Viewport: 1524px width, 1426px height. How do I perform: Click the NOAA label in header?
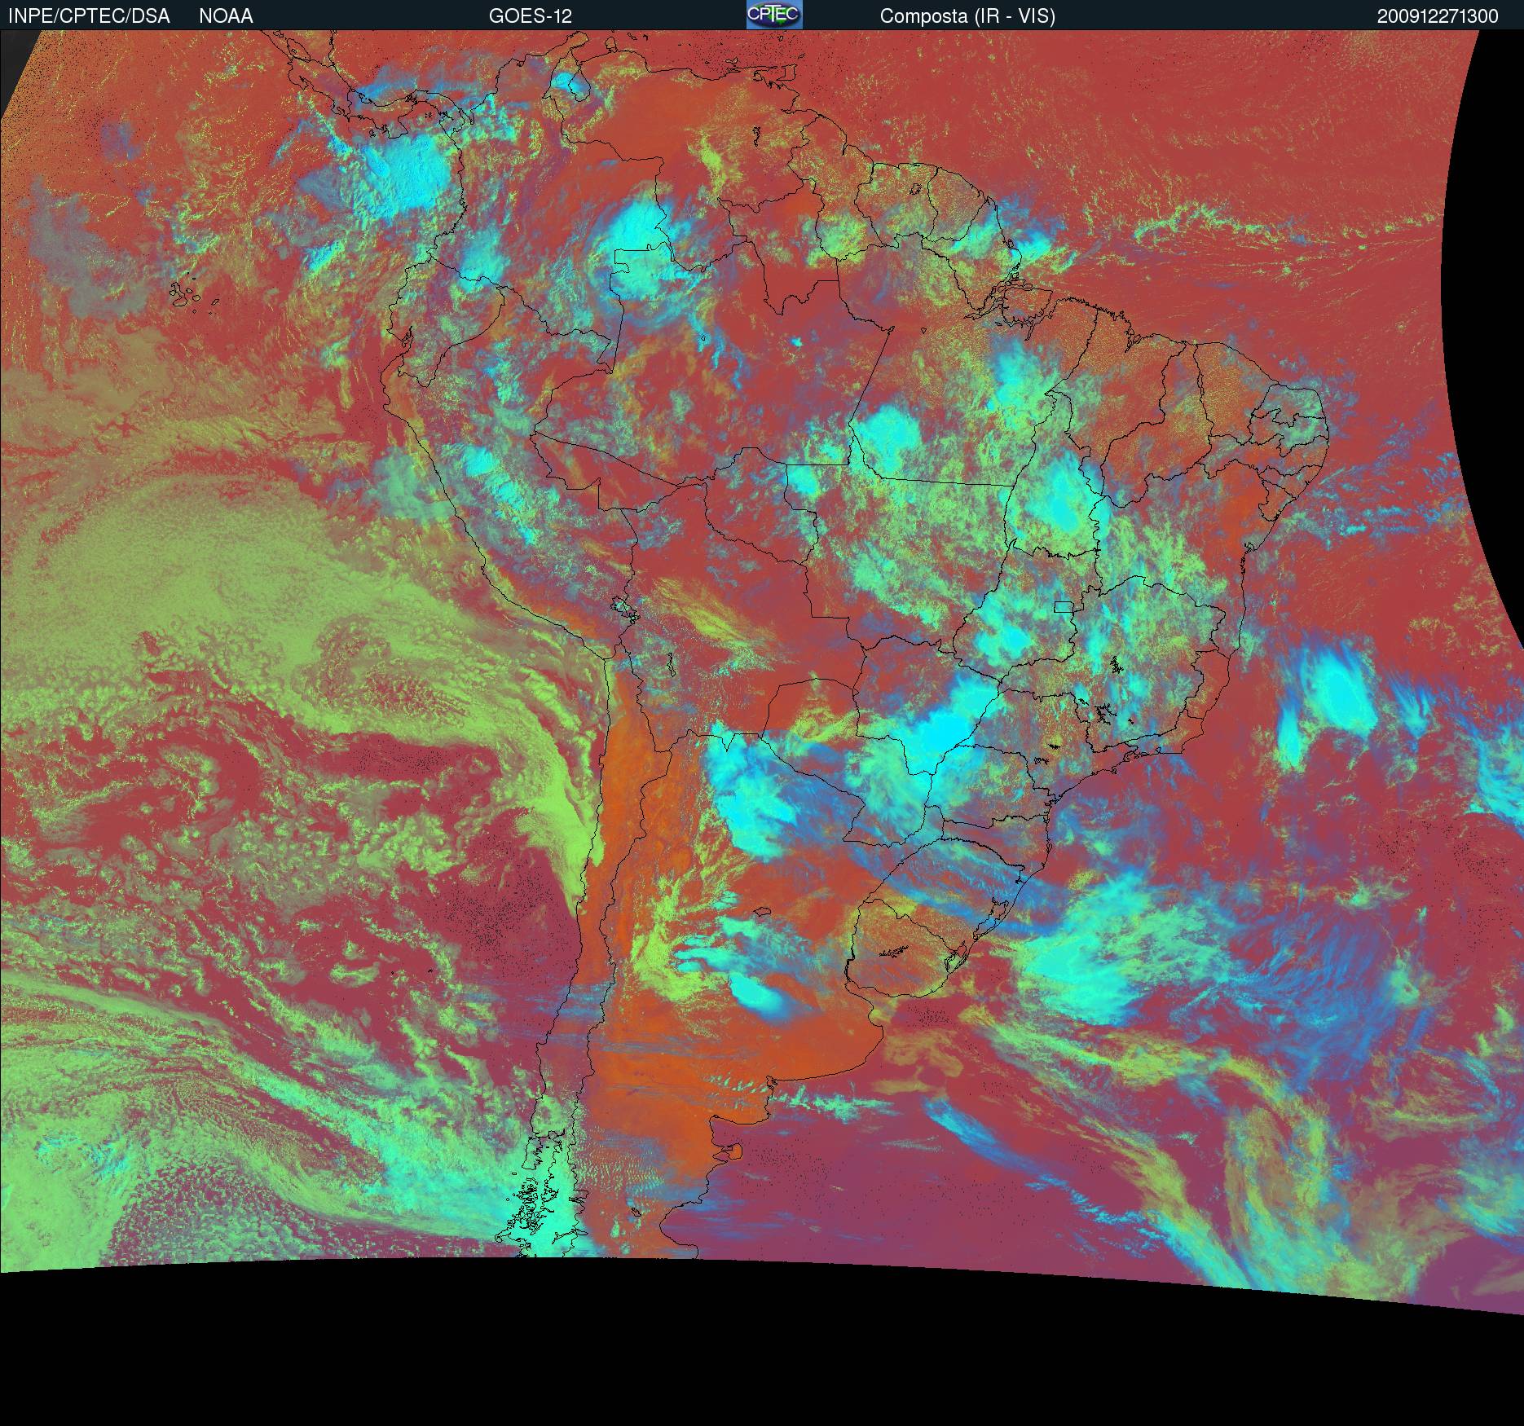(x=226, y=16)
